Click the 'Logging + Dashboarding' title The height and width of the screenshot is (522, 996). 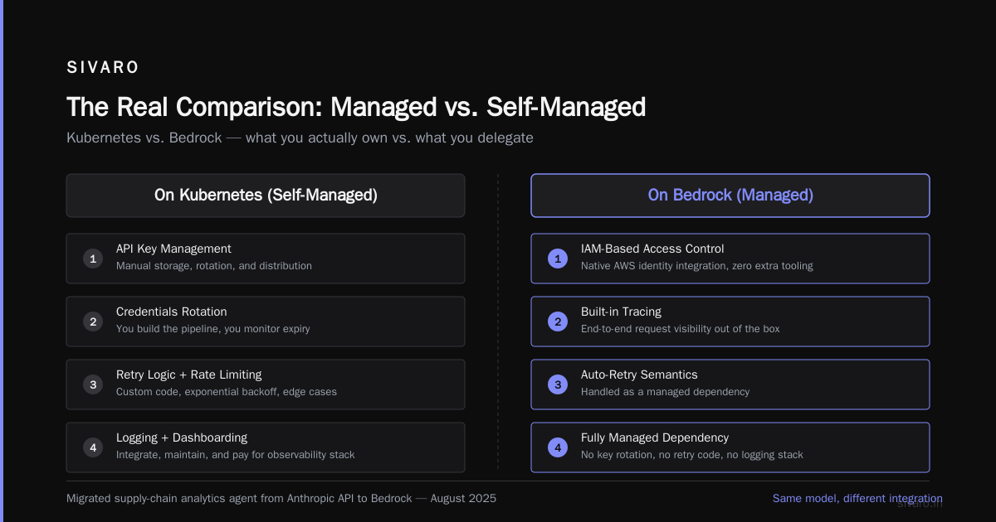(182, 437)
